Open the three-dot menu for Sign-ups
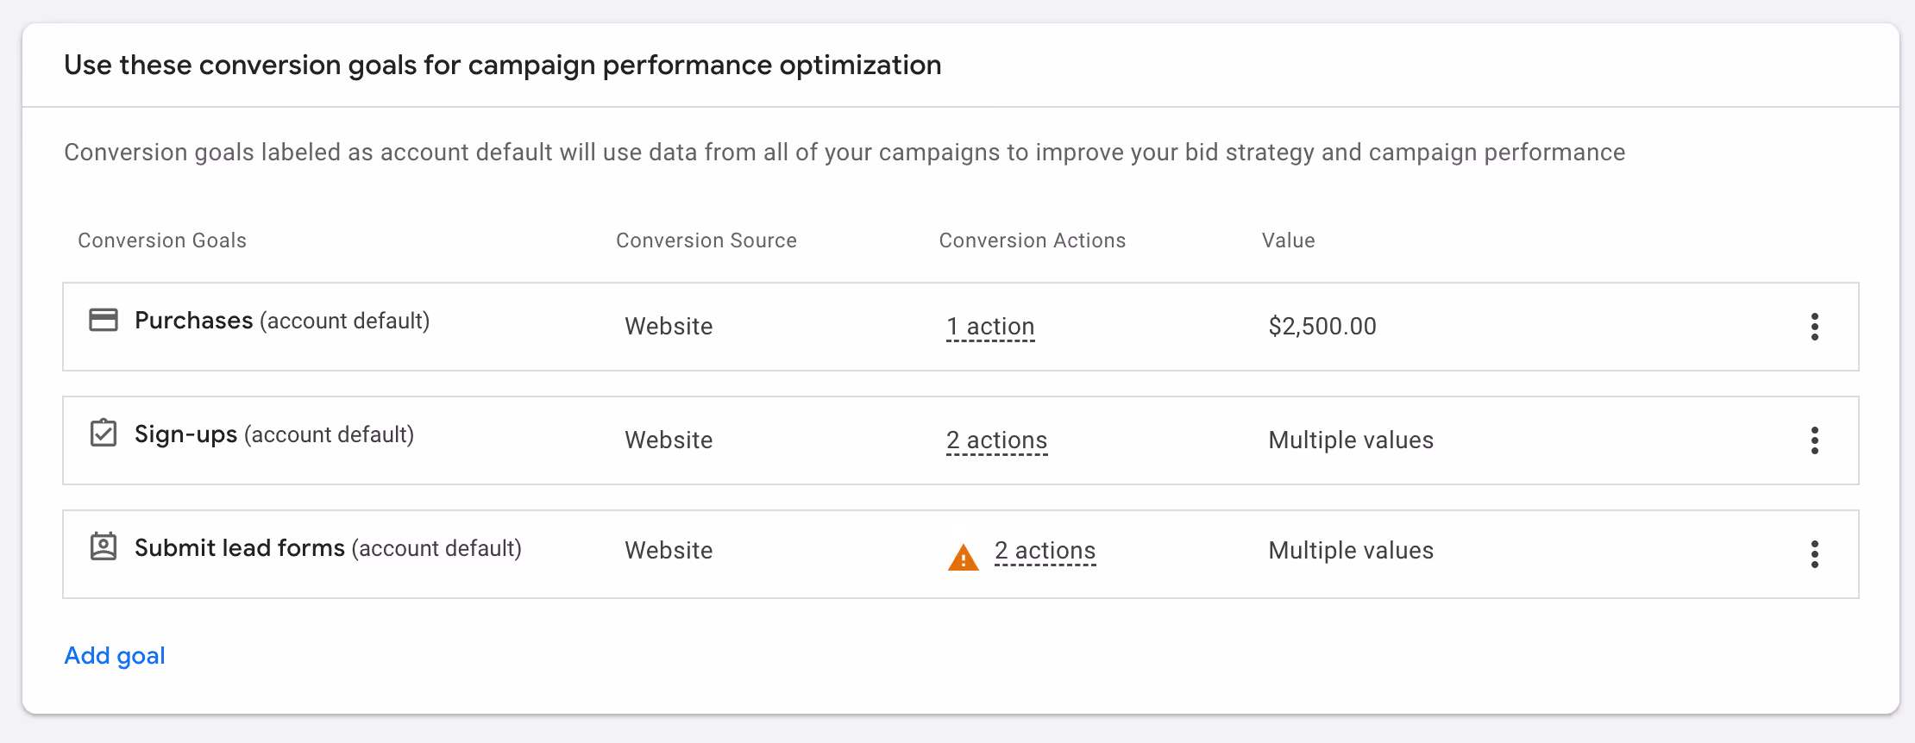The width and height of the screenshot is (1915, 743). [x=1814, y=440]
